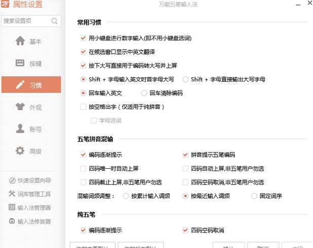Click the search magnifier icon

54,21
